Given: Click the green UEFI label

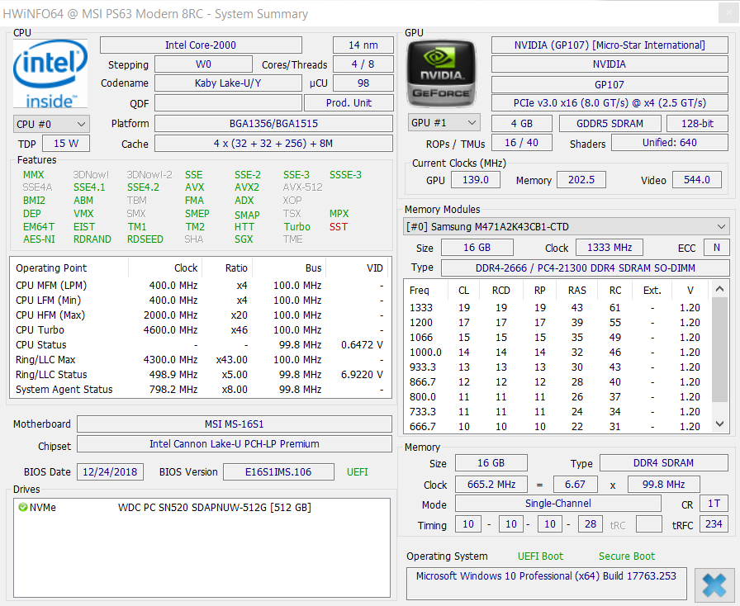Looking at the screenshot, I should tap(358, 472).
